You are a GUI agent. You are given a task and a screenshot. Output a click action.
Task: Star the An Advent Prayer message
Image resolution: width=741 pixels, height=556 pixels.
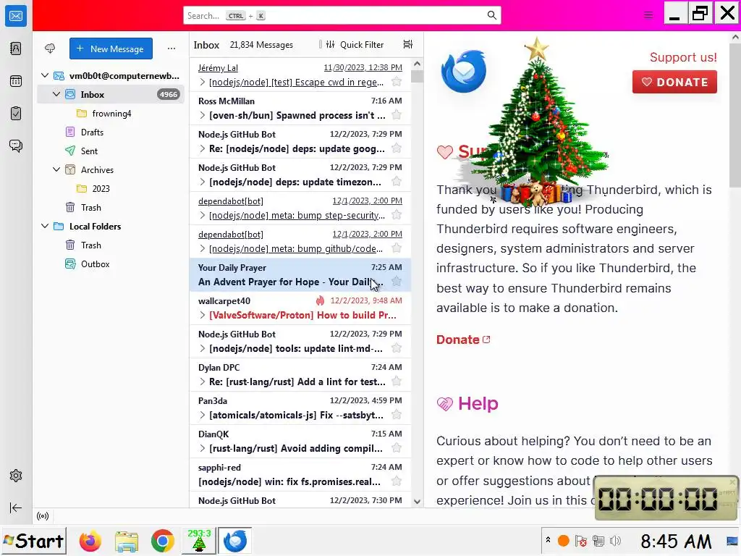(397, 282)
